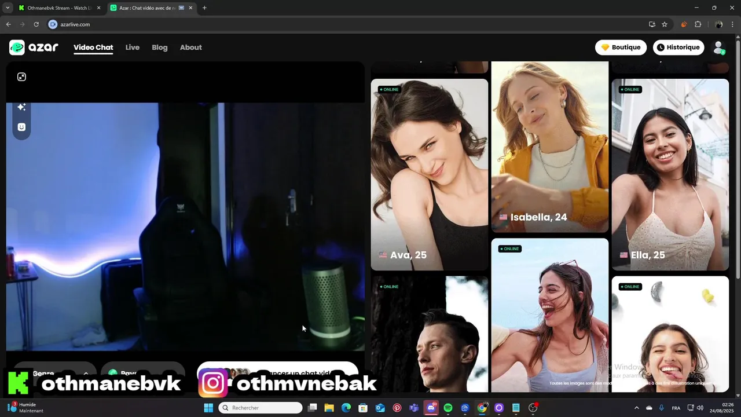Show hidden system tray icons
The height and width of the screenshot is (417, 741).
(637, 408)
